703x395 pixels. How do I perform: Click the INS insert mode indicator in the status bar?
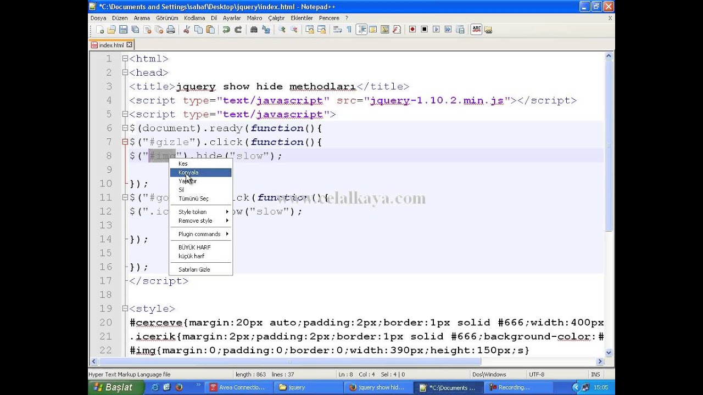(x=595, y=374)
